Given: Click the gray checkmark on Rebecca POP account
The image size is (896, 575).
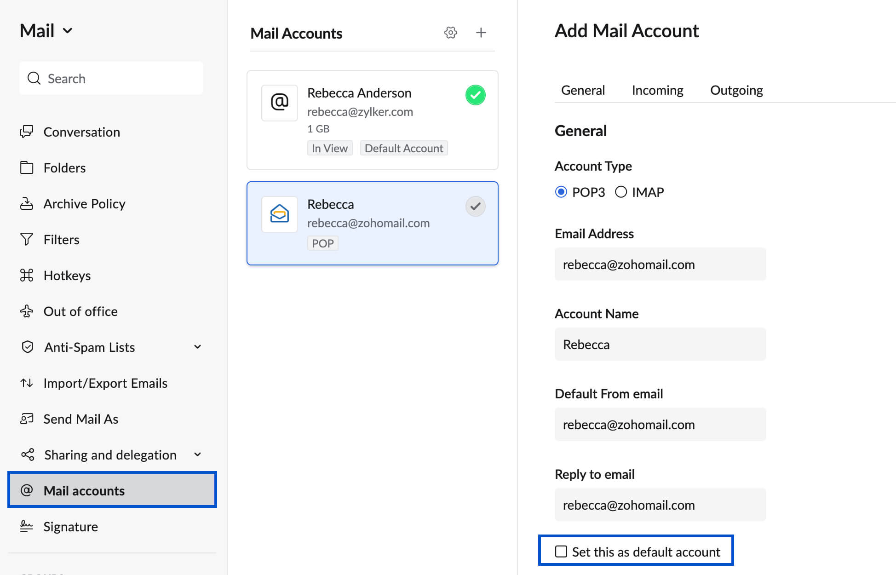Looking at the screenshot, I should tap(475, 207).
